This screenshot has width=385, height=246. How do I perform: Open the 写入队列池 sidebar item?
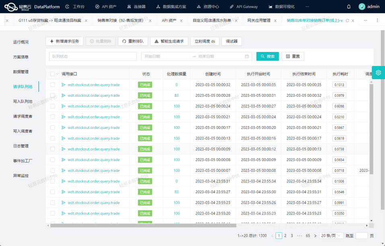[x=23, y=102]
